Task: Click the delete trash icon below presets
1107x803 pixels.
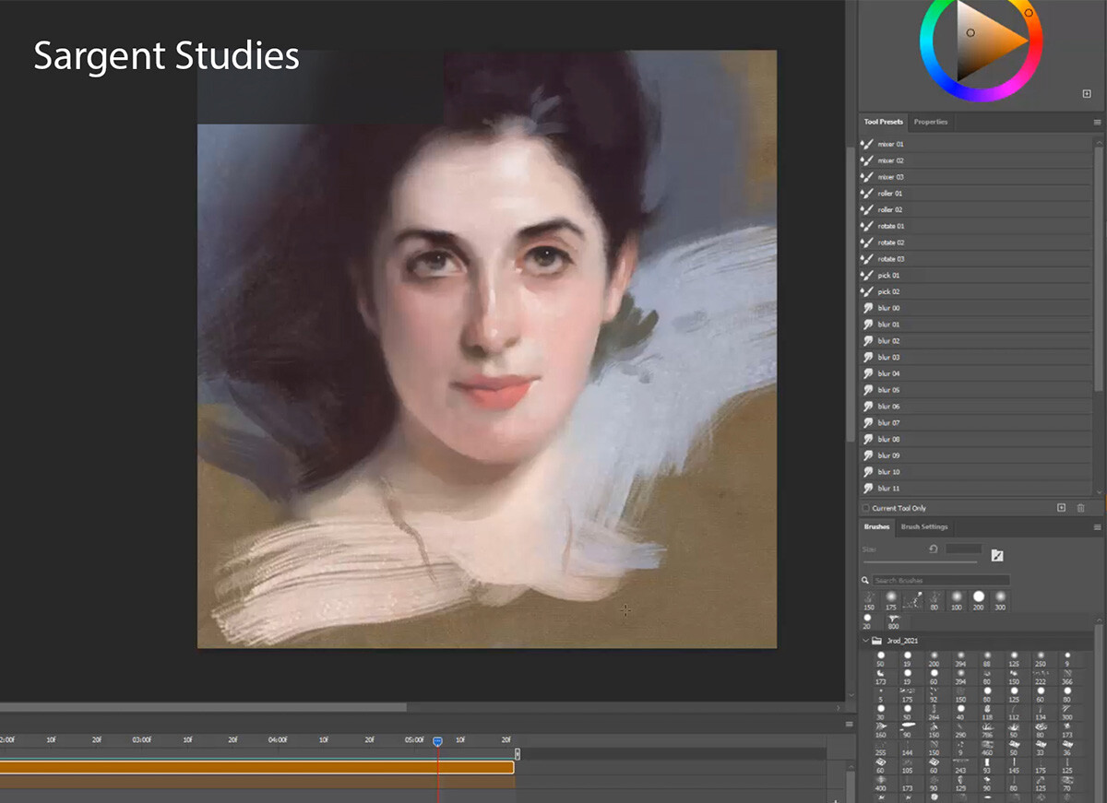Action: 1080,507
